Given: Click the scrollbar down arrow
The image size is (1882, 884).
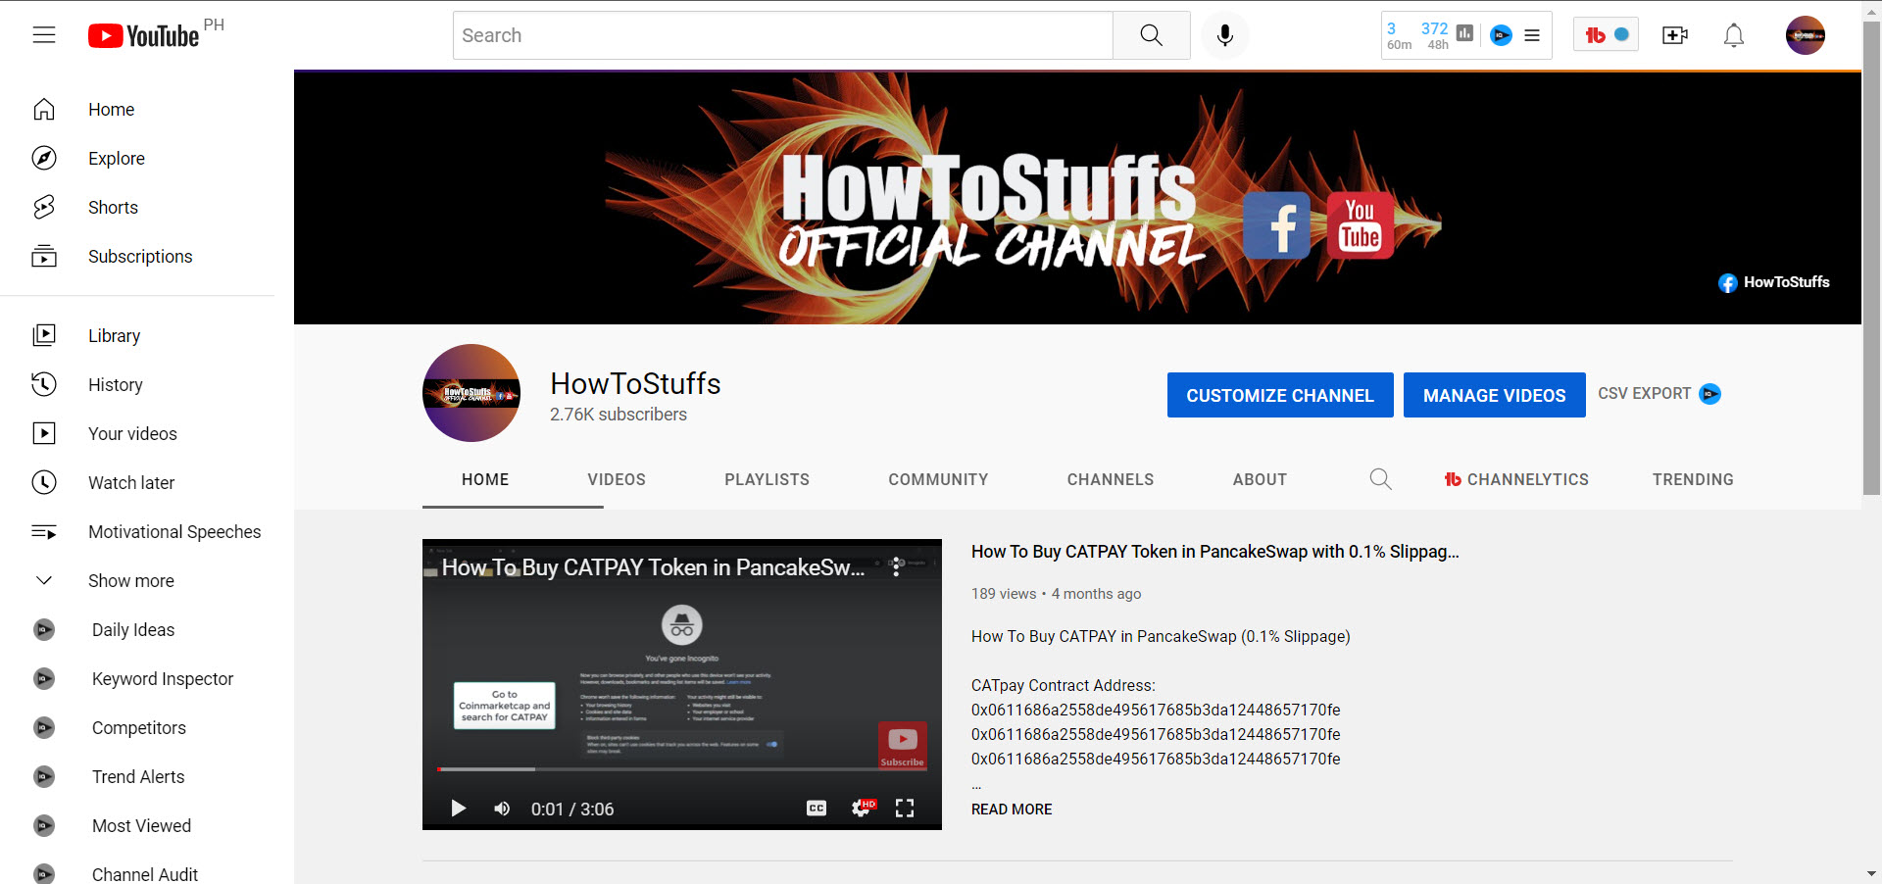Looking at the screenshot, I should [x=1871, y=873].
